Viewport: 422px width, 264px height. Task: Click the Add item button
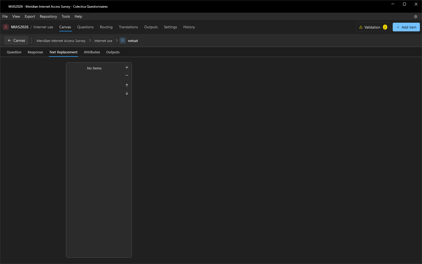click(406, 27)
